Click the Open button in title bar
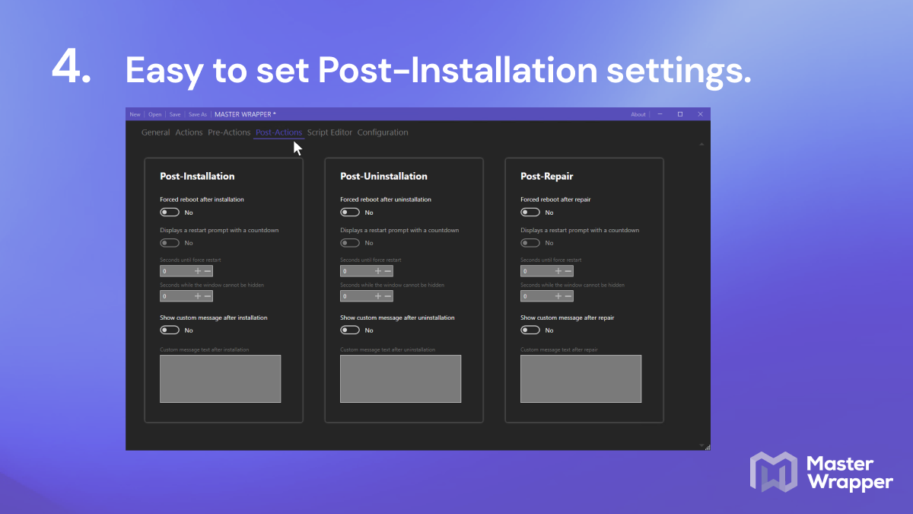Image resolution: width=913 pixels, height=514 pixels. click(x=155, y=114)
